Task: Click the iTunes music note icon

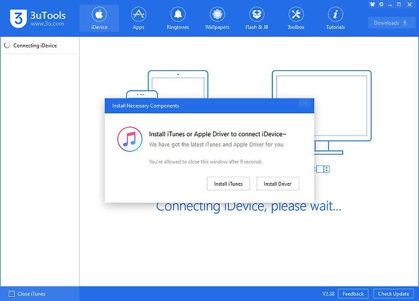Action: coord(130,139)
